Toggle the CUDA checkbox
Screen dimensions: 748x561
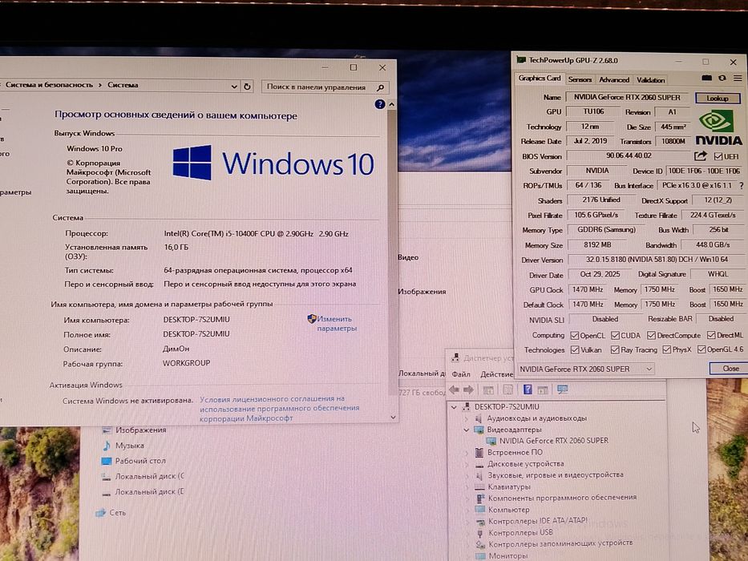616,335
